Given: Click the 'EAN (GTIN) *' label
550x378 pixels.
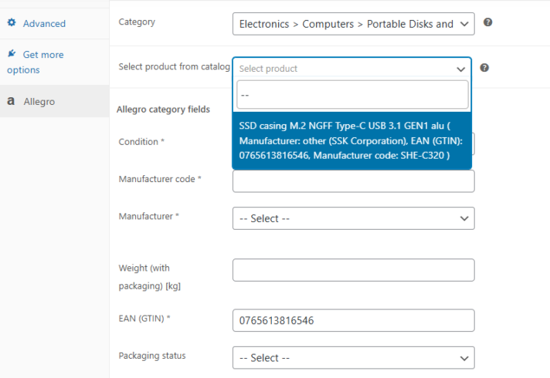Looking at the screenshot, I should 144,319.
